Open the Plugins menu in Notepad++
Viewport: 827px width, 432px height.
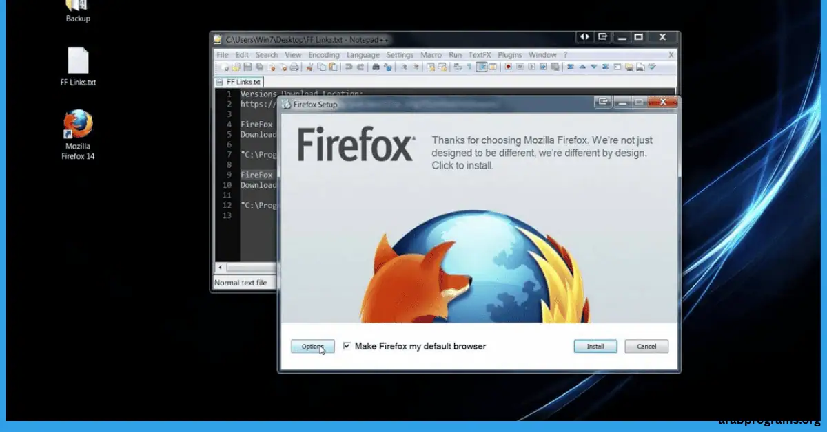pyautogui.click(x=510, y=55)
